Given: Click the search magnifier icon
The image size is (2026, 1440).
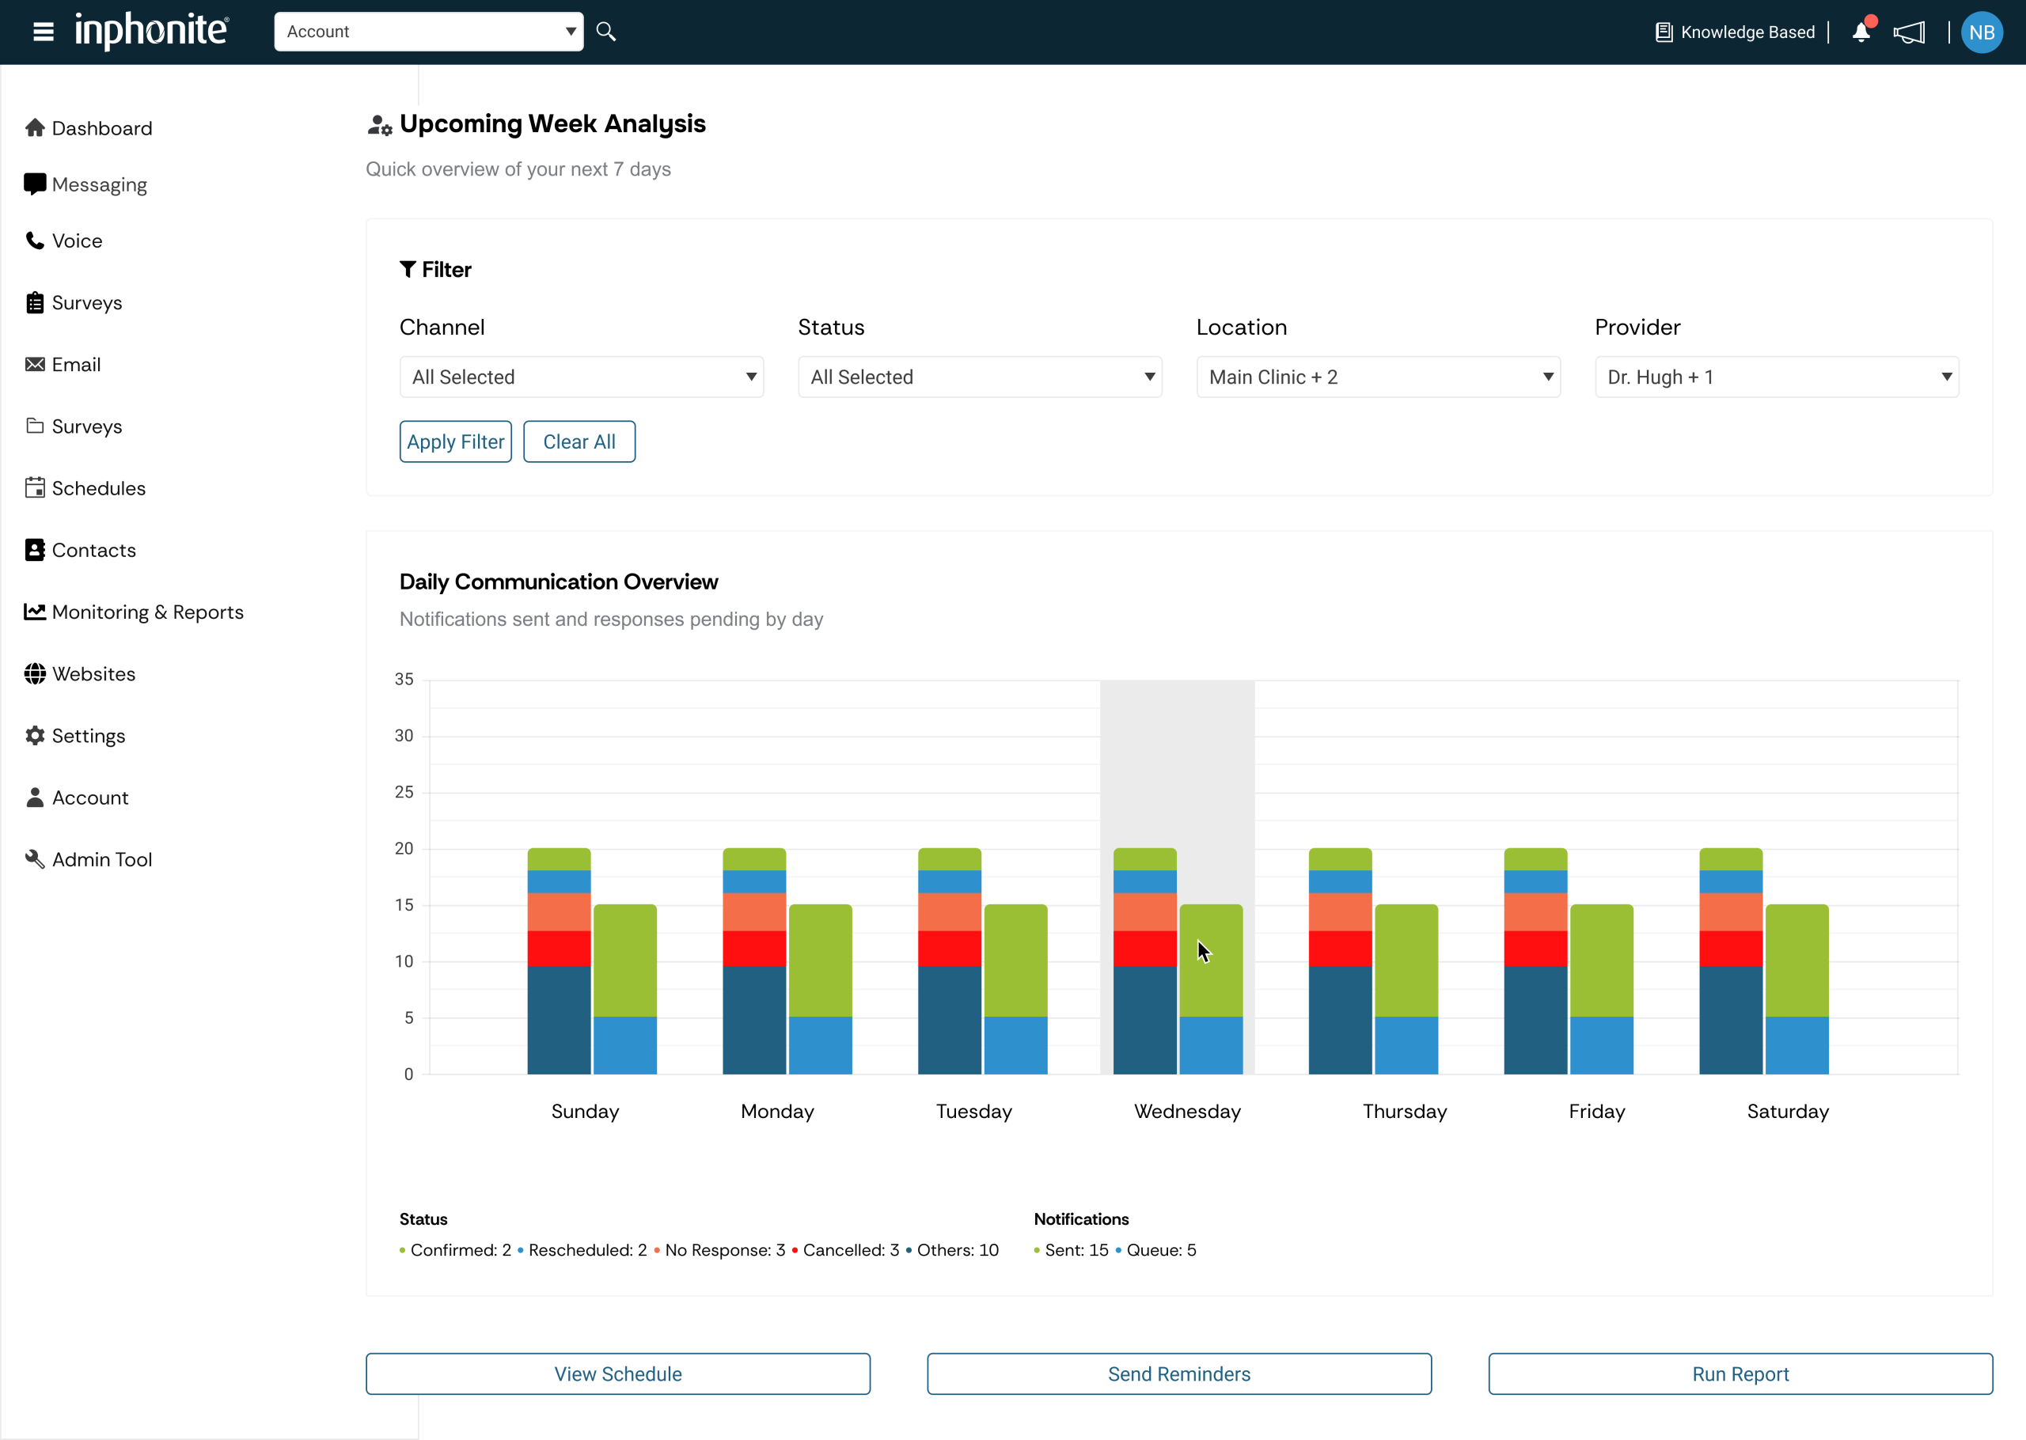Looking at the screenshot, I should [x=605, y=32].
